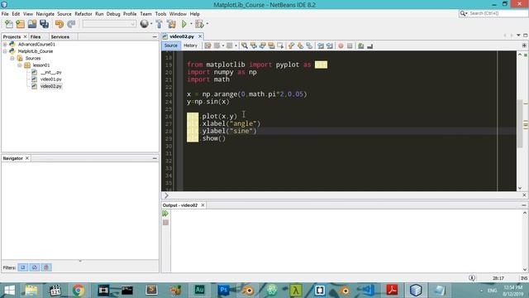Click the Last Edit icon in editor toolbar
This screenshot has width=529, height=298.
click(207, 46)
